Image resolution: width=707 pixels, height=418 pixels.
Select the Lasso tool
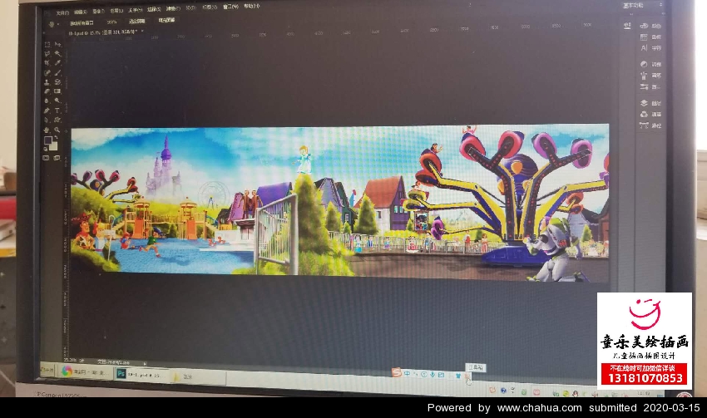pos(47,54)
